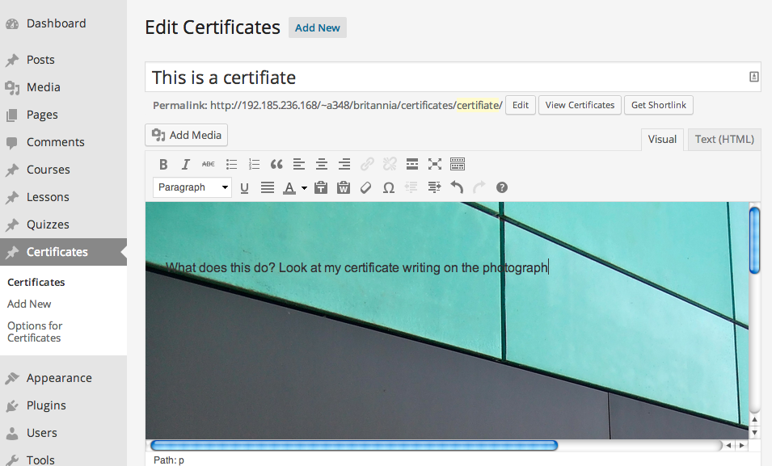The width and height of the screenshot is (772, 466).
Task: Toggle underline formatting button
Action: point(245,187)
